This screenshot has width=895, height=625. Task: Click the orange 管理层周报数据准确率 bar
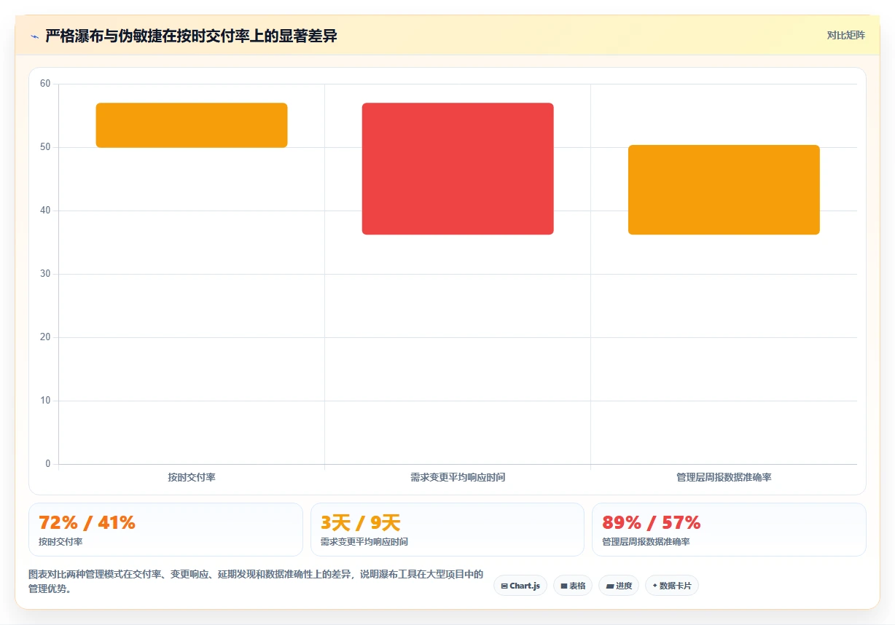tap(724, 190)
